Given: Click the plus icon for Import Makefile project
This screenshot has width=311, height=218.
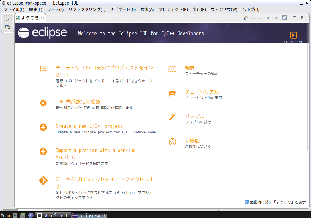Looking at the screenshot, I should (43, 151).
